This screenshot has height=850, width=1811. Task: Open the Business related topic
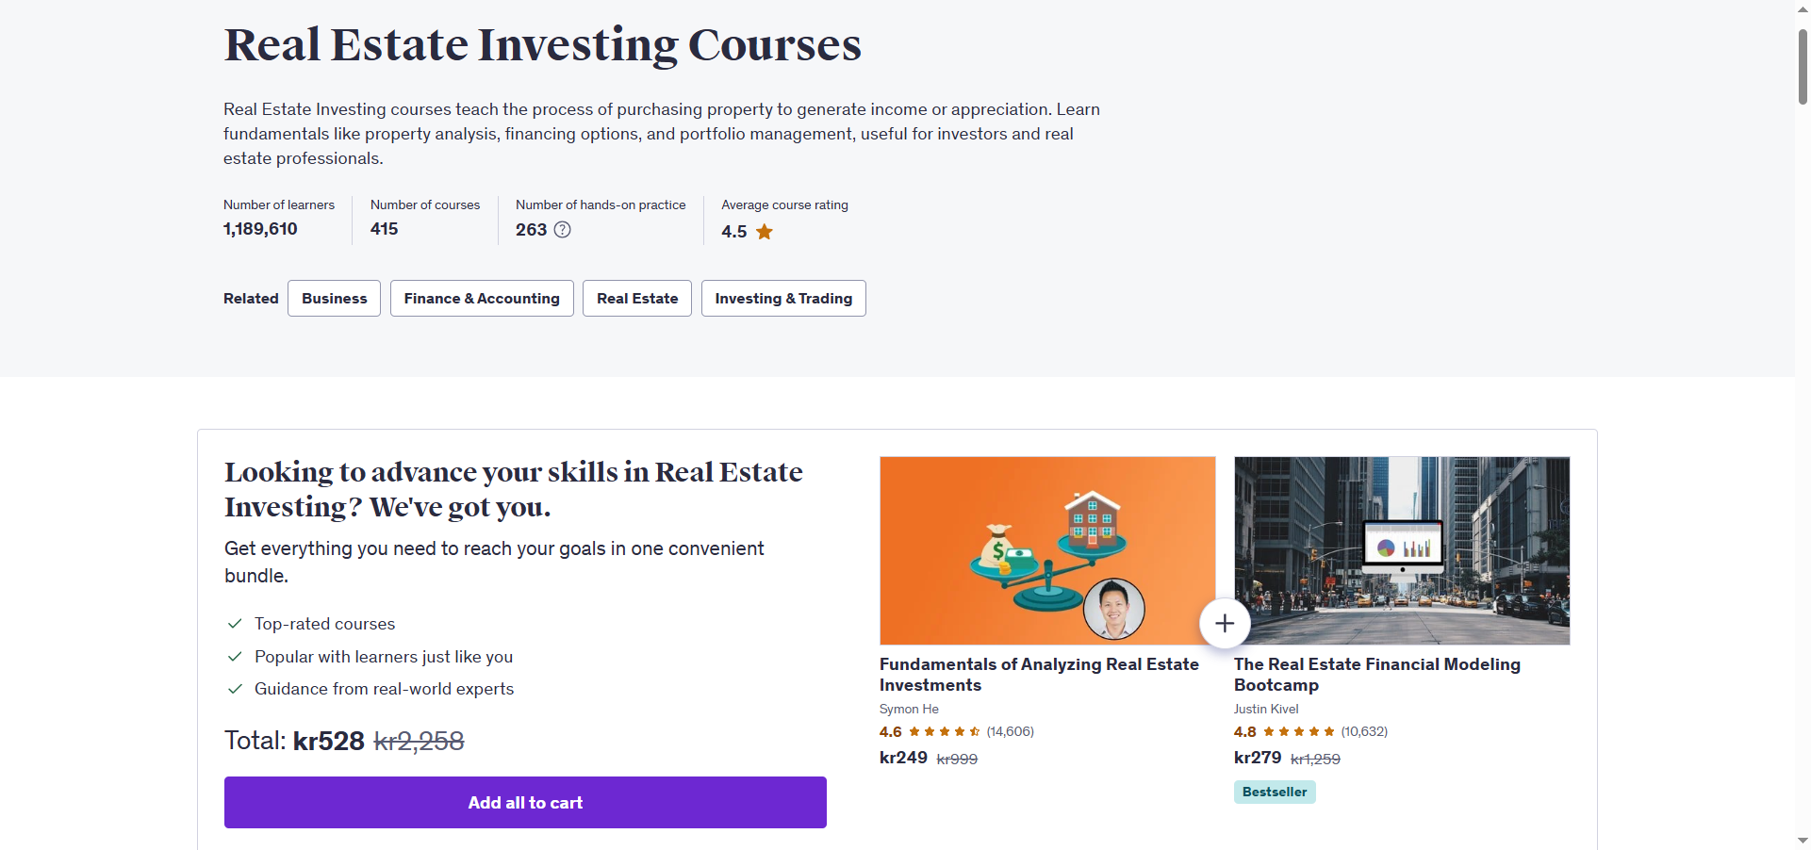click(x=334, y=298)
